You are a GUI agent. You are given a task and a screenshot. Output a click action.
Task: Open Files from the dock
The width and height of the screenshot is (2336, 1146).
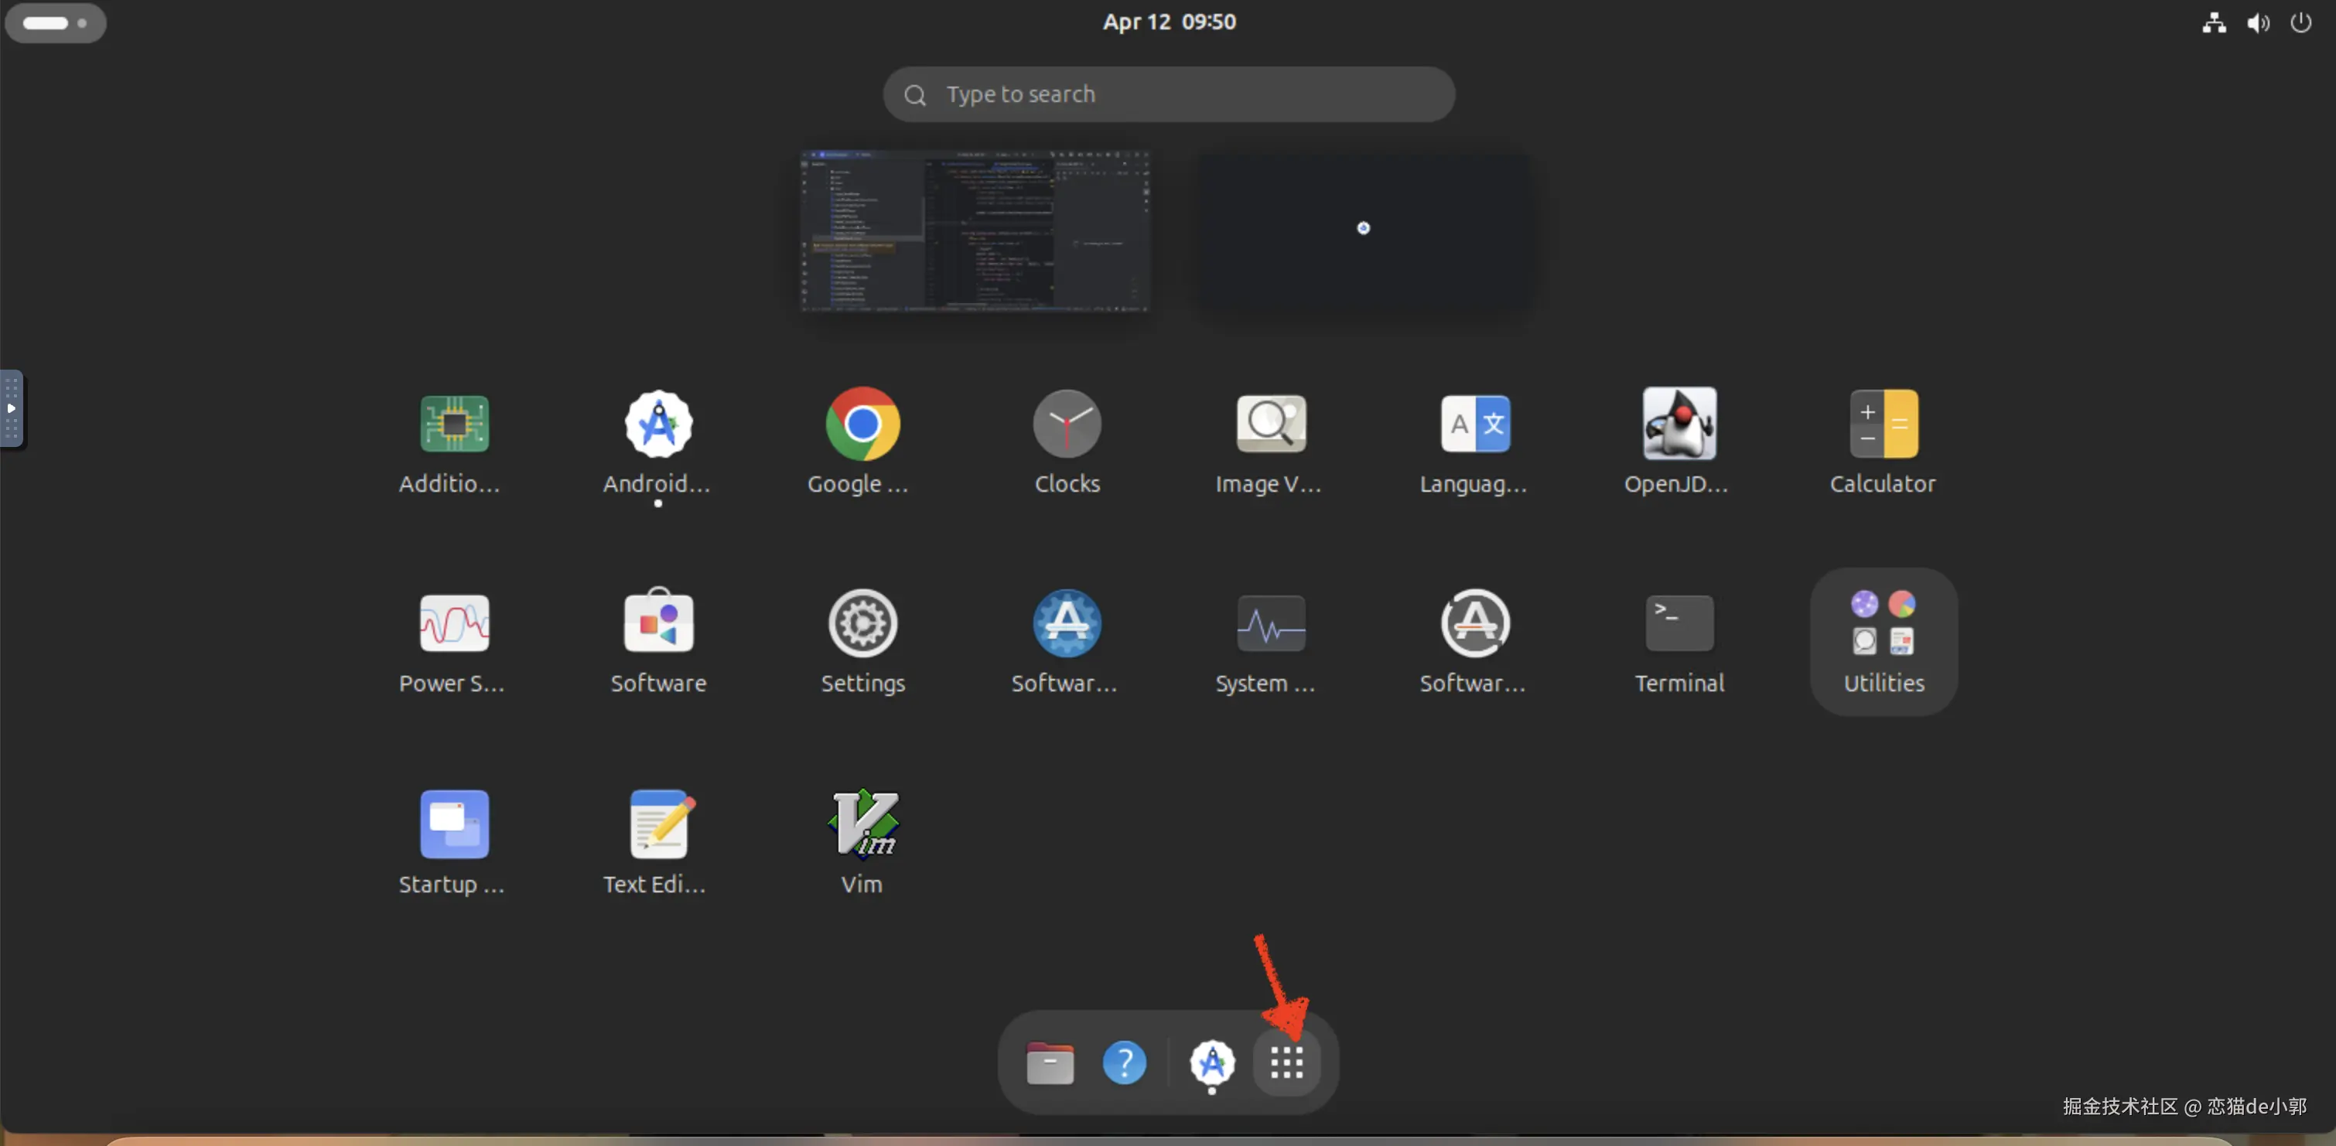tap(1049, 1062)
